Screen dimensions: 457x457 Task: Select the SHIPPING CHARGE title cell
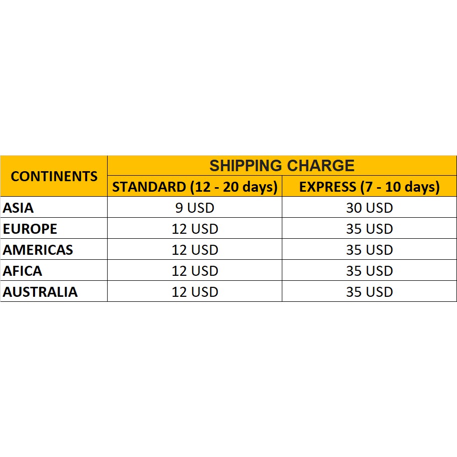282,166
